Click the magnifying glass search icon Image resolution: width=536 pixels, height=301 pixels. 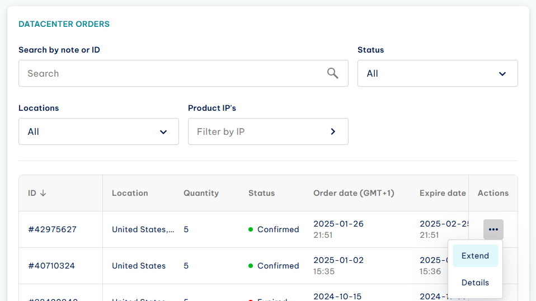point(332,73)
